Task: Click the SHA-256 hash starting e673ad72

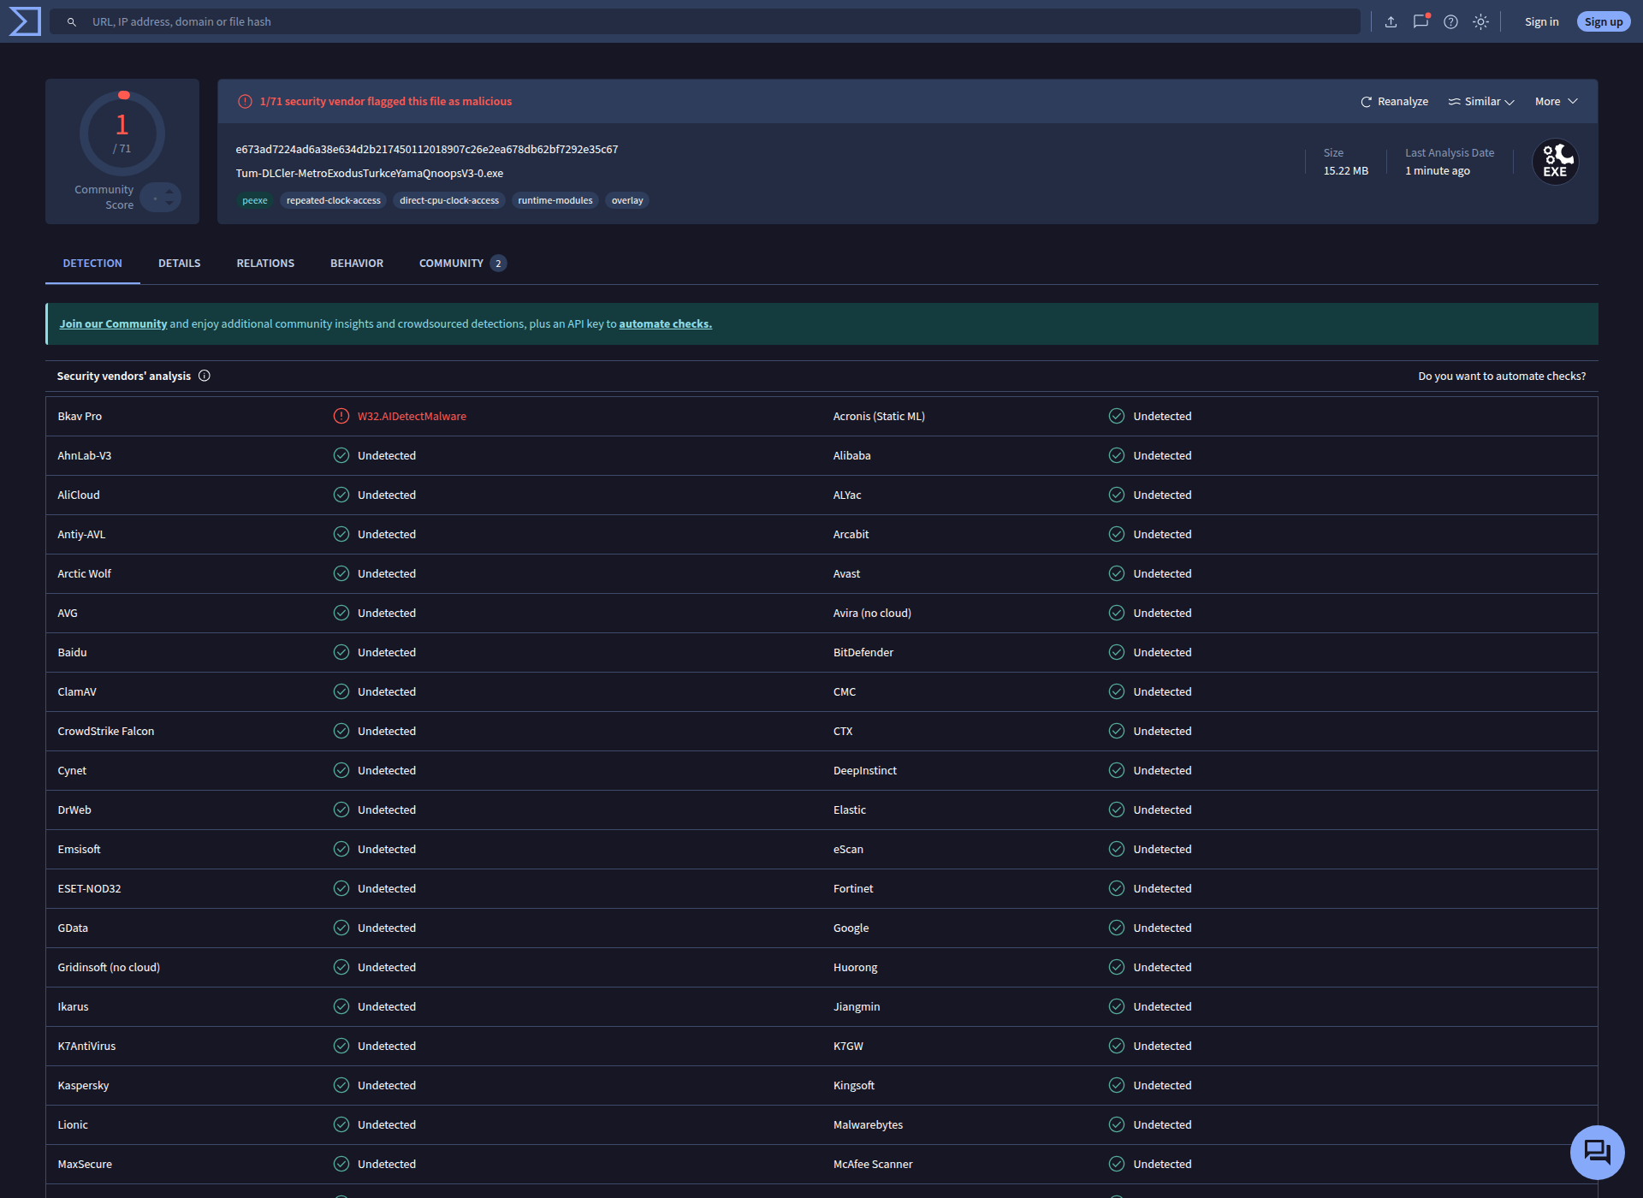Action: [x=427, y=150]
